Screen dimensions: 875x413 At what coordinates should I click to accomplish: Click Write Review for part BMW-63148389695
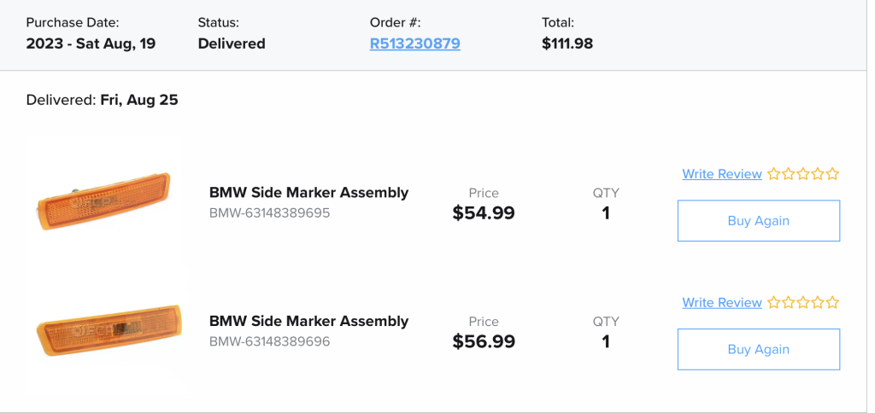(721, 174)
